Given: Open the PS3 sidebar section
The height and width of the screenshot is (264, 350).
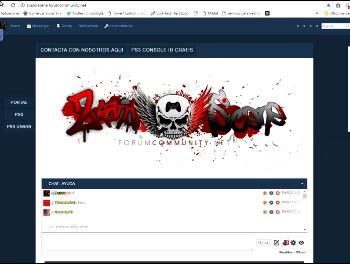Looking at the screenshot, I should (19, 114).
